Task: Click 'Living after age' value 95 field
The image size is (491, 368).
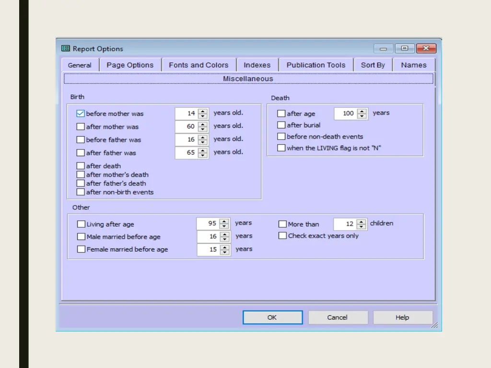Action: point(208,223)
